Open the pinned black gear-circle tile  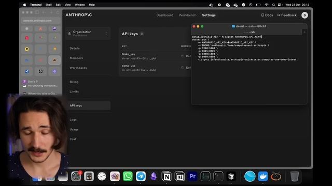click(40, 71)
